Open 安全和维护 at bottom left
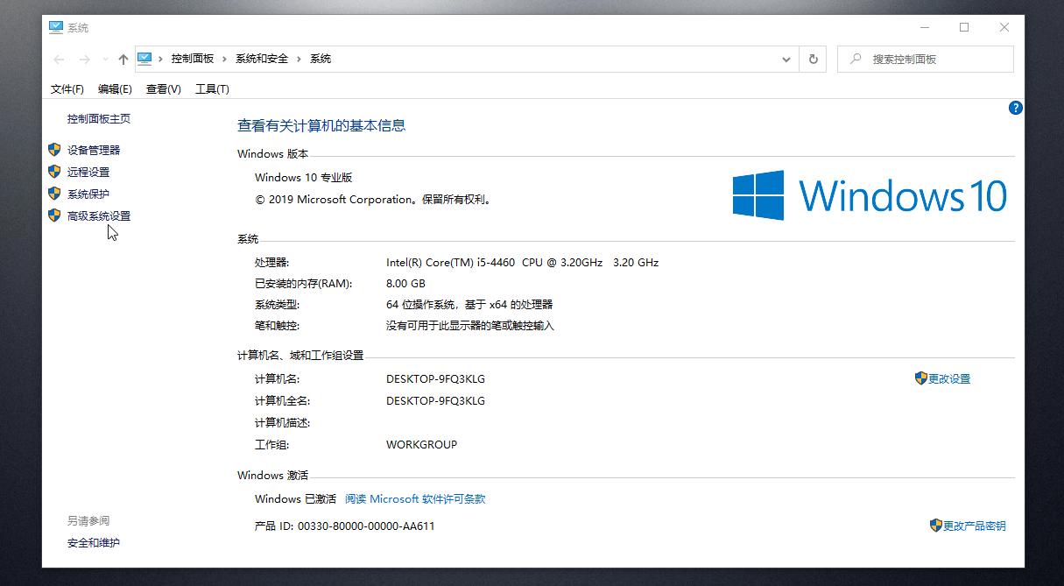 pos(94,543)
